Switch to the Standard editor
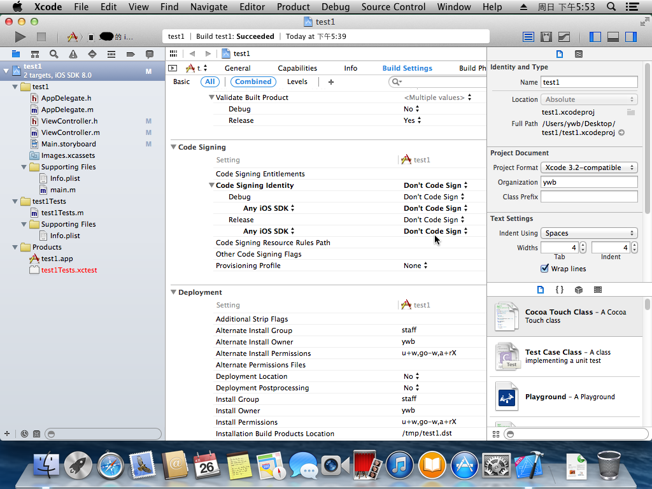 pos(528,37)
